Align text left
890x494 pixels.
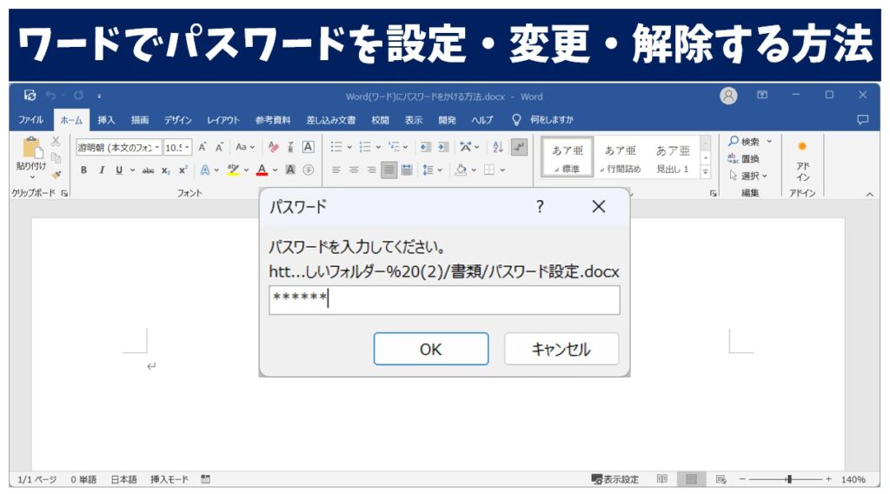[336, 170]
